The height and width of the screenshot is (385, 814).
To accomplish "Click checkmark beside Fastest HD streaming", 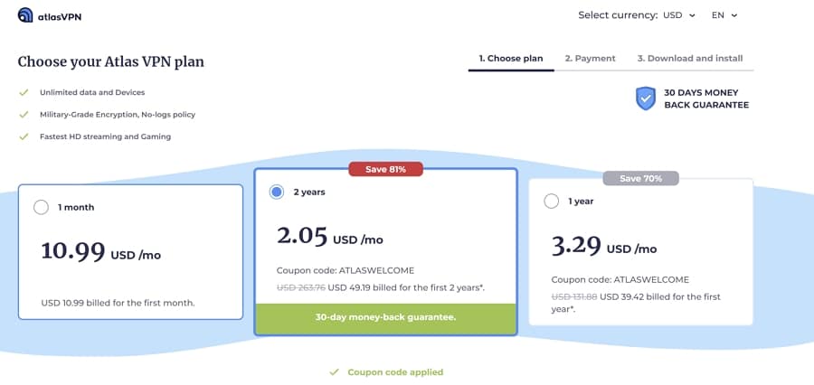I will (x=24, y=137).
